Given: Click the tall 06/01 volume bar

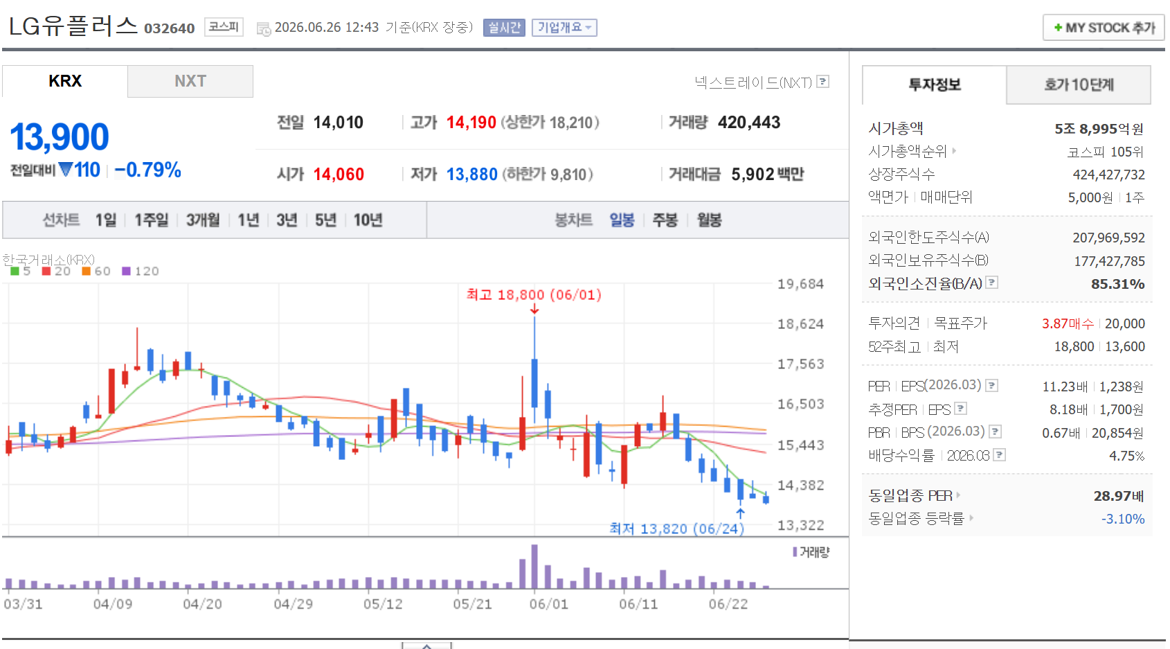Looking at the screenshot, I should [534, 567].
